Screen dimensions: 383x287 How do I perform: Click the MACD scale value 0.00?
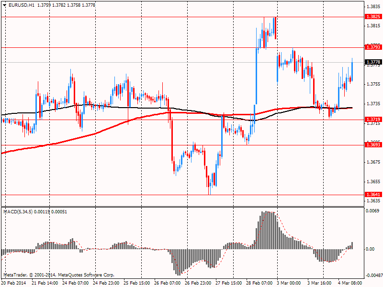click(370, 249)
